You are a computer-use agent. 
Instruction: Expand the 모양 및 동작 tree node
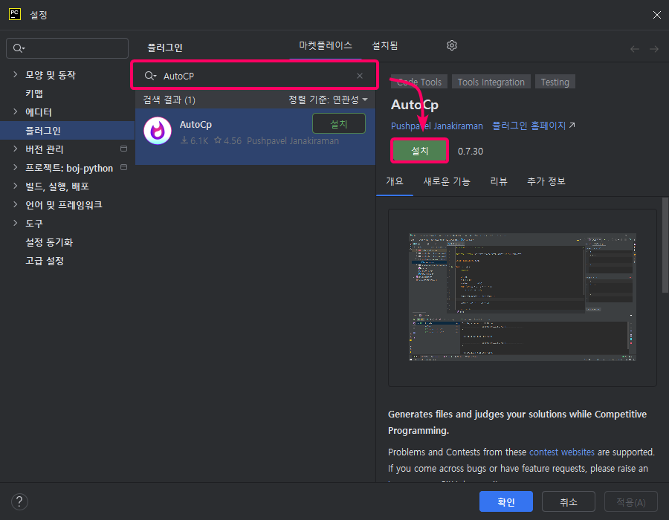(x=16, y=74)
